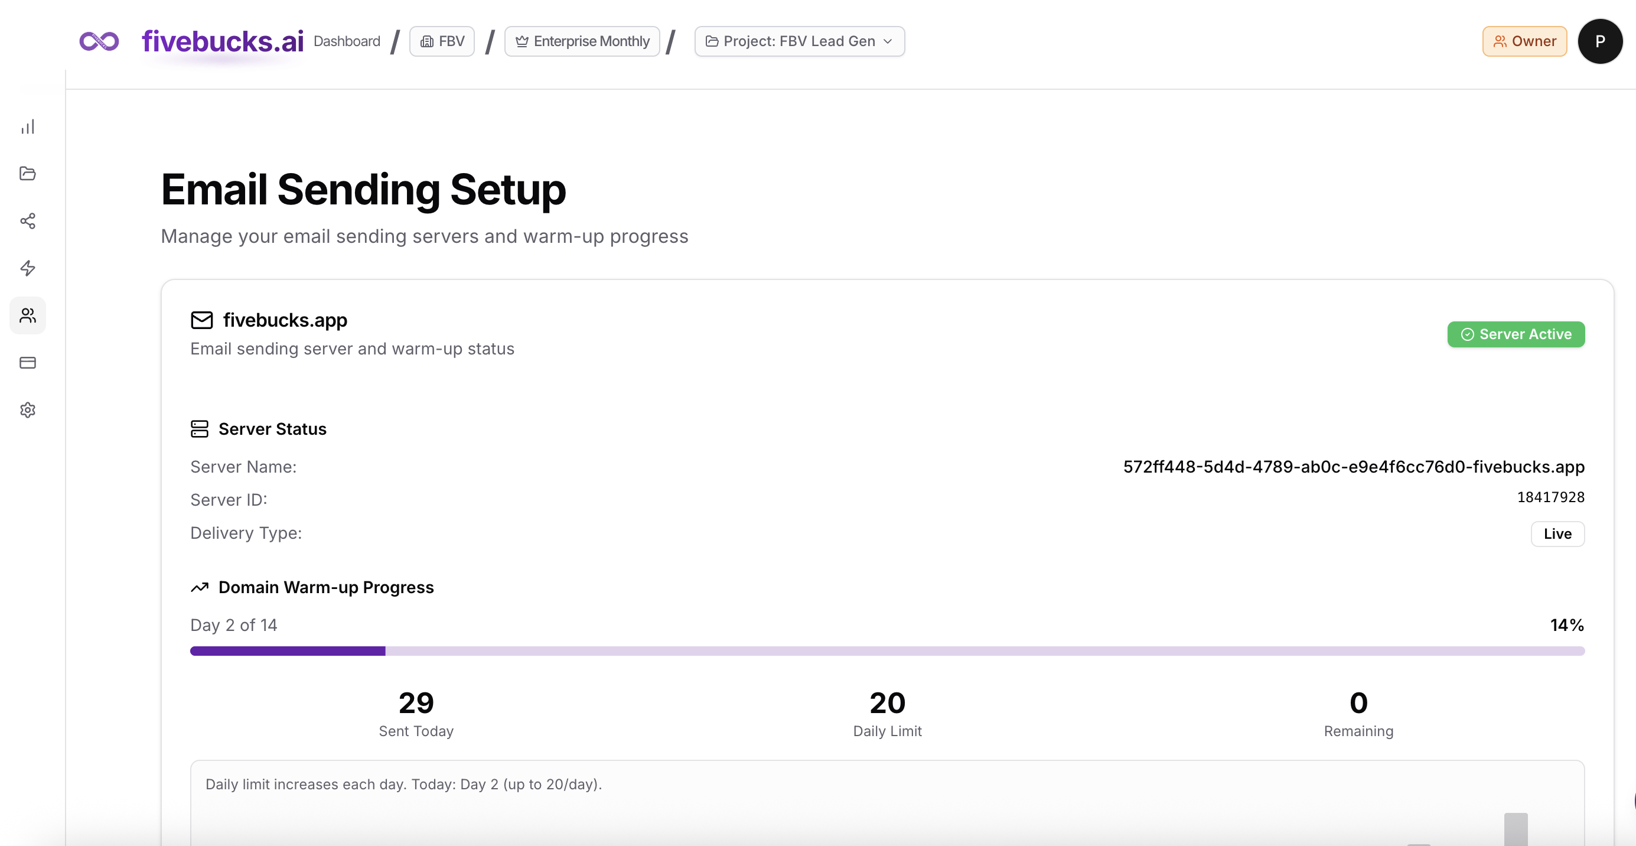Open the share nodes sidebar icon

[x=27, y=221]
